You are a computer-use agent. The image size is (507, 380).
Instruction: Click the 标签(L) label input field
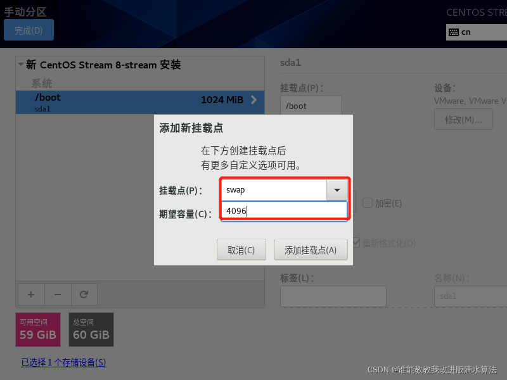click(x=333, y=296)
